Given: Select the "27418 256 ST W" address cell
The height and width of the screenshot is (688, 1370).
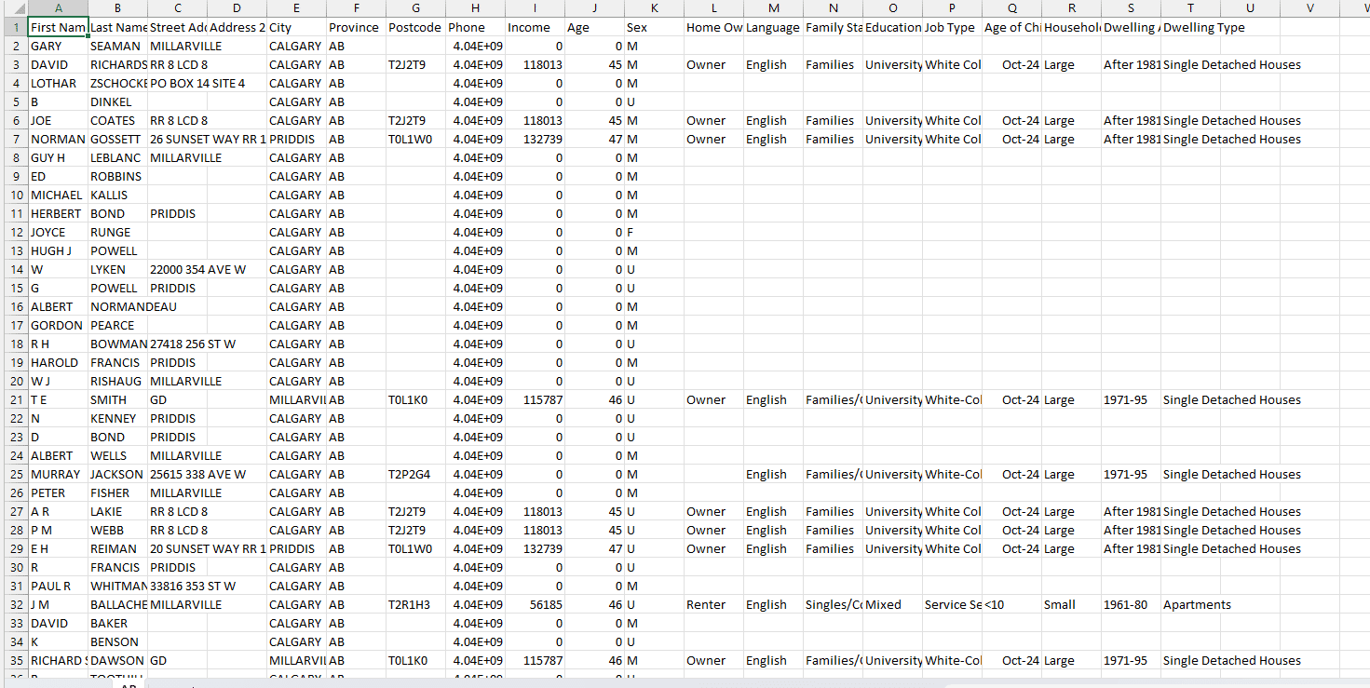Looking at the screenshot, I should [x=178, y=344].
